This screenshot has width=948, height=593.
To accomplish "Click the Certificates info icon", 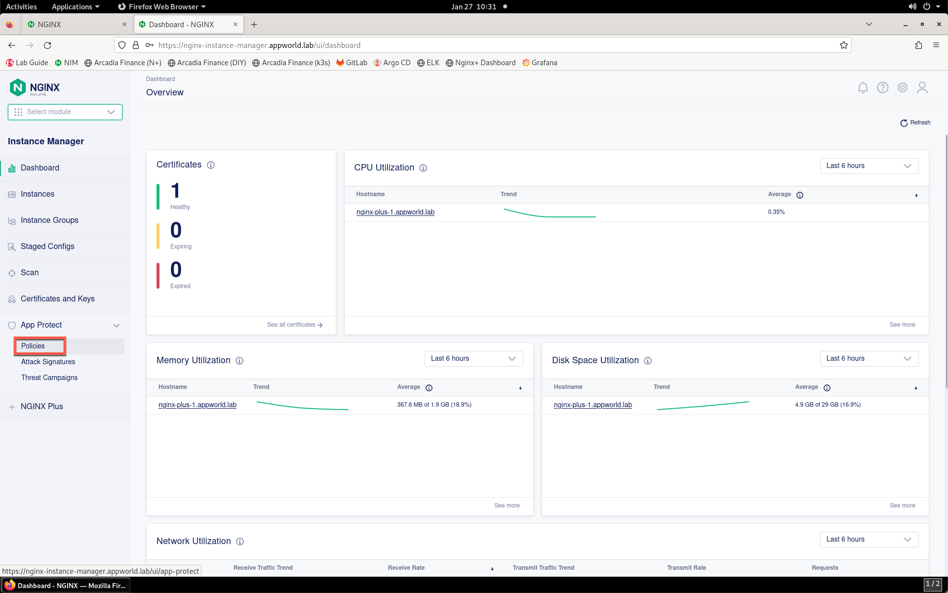I will point(211,165).
